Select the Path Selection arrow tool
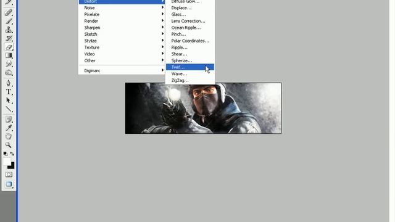This screenshot has height=222, width=395. (x=9, y=100)
